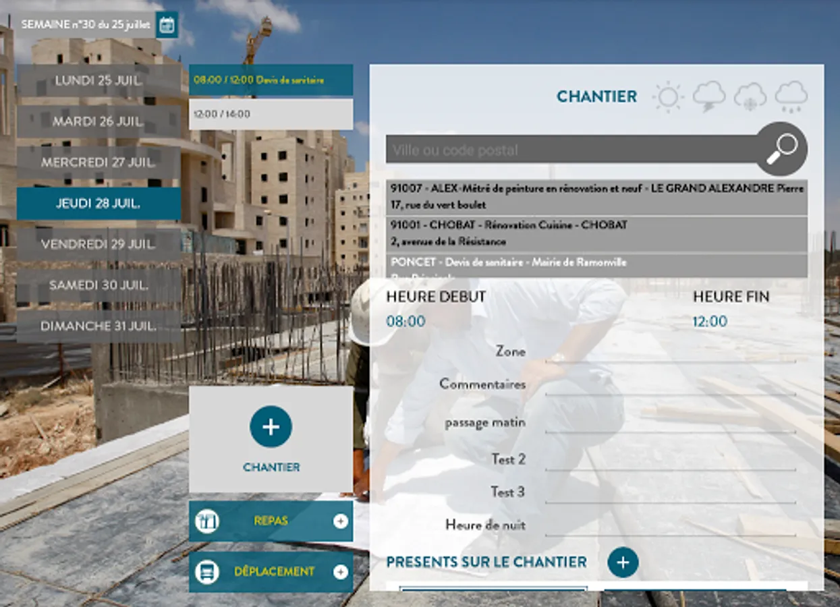Open the 08:00 / 12:00 Devis de sanitaire slot
840x607 pixels.
click(x=271, y=80)
